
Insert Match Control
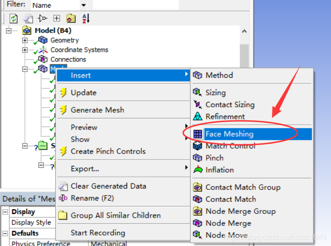252,146
